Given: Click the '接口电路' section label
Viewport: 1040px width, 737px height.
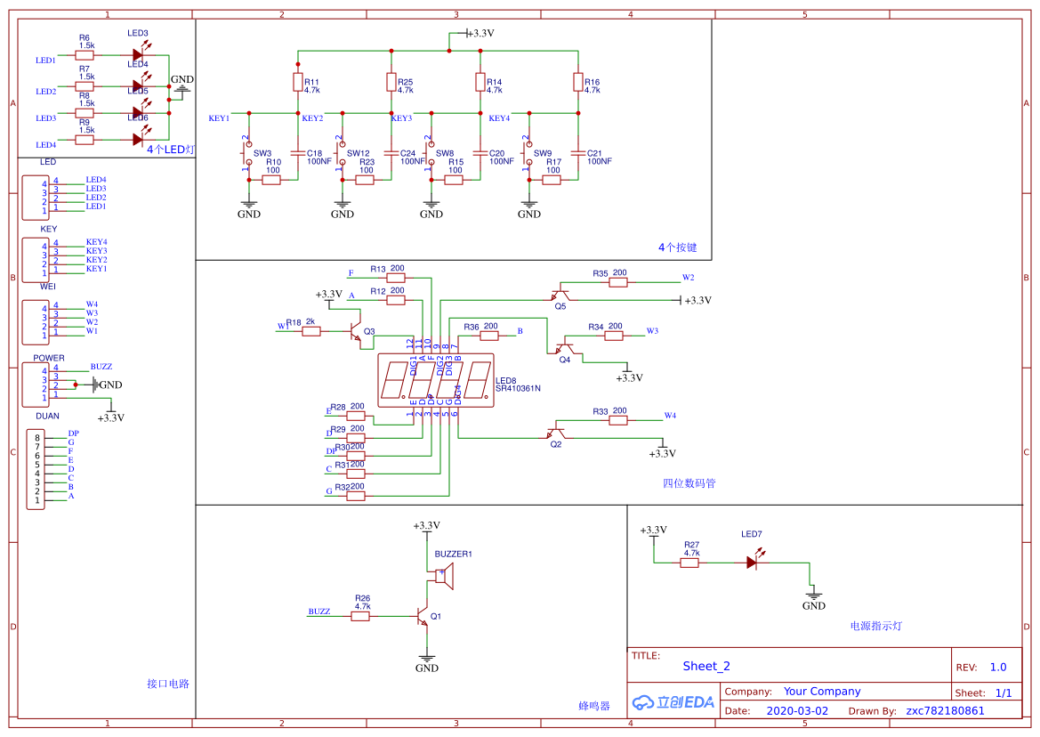Looking at the screenshot, I should [x=168, y=684].
